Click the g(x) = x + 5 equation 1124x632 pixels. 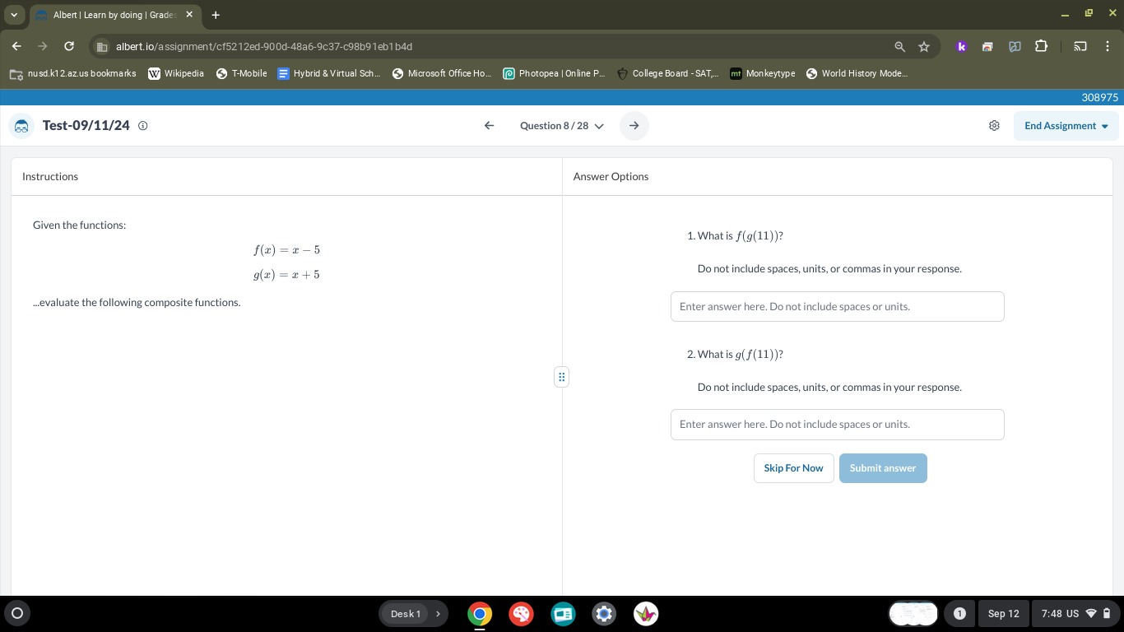[x=286, y=275]
